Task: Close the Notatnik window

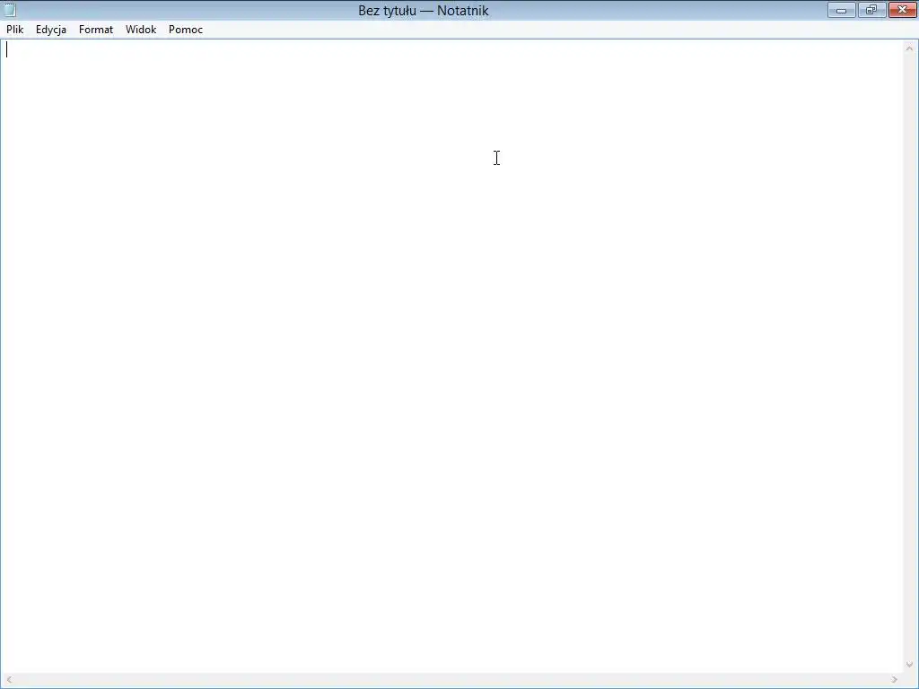Action: (903, 10)
